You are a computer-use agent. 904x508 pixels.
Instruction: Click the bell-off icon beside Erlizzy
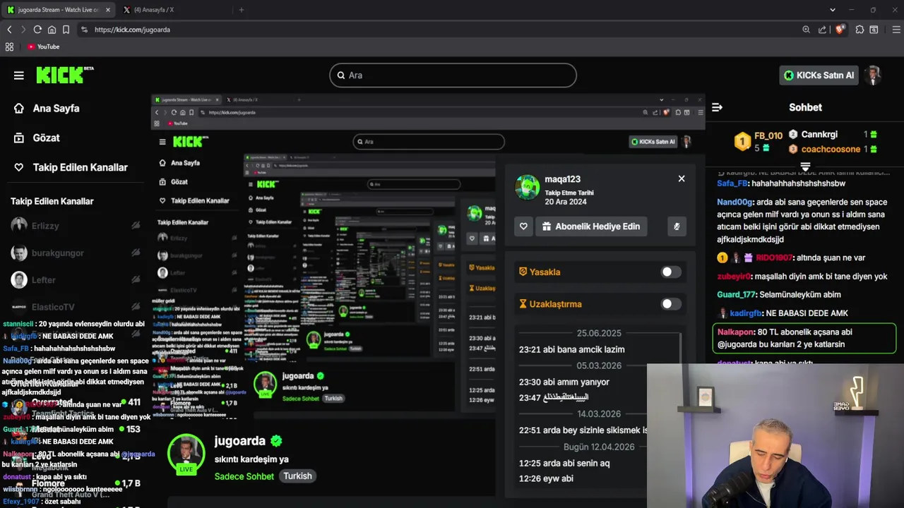(x=136, y=226)
